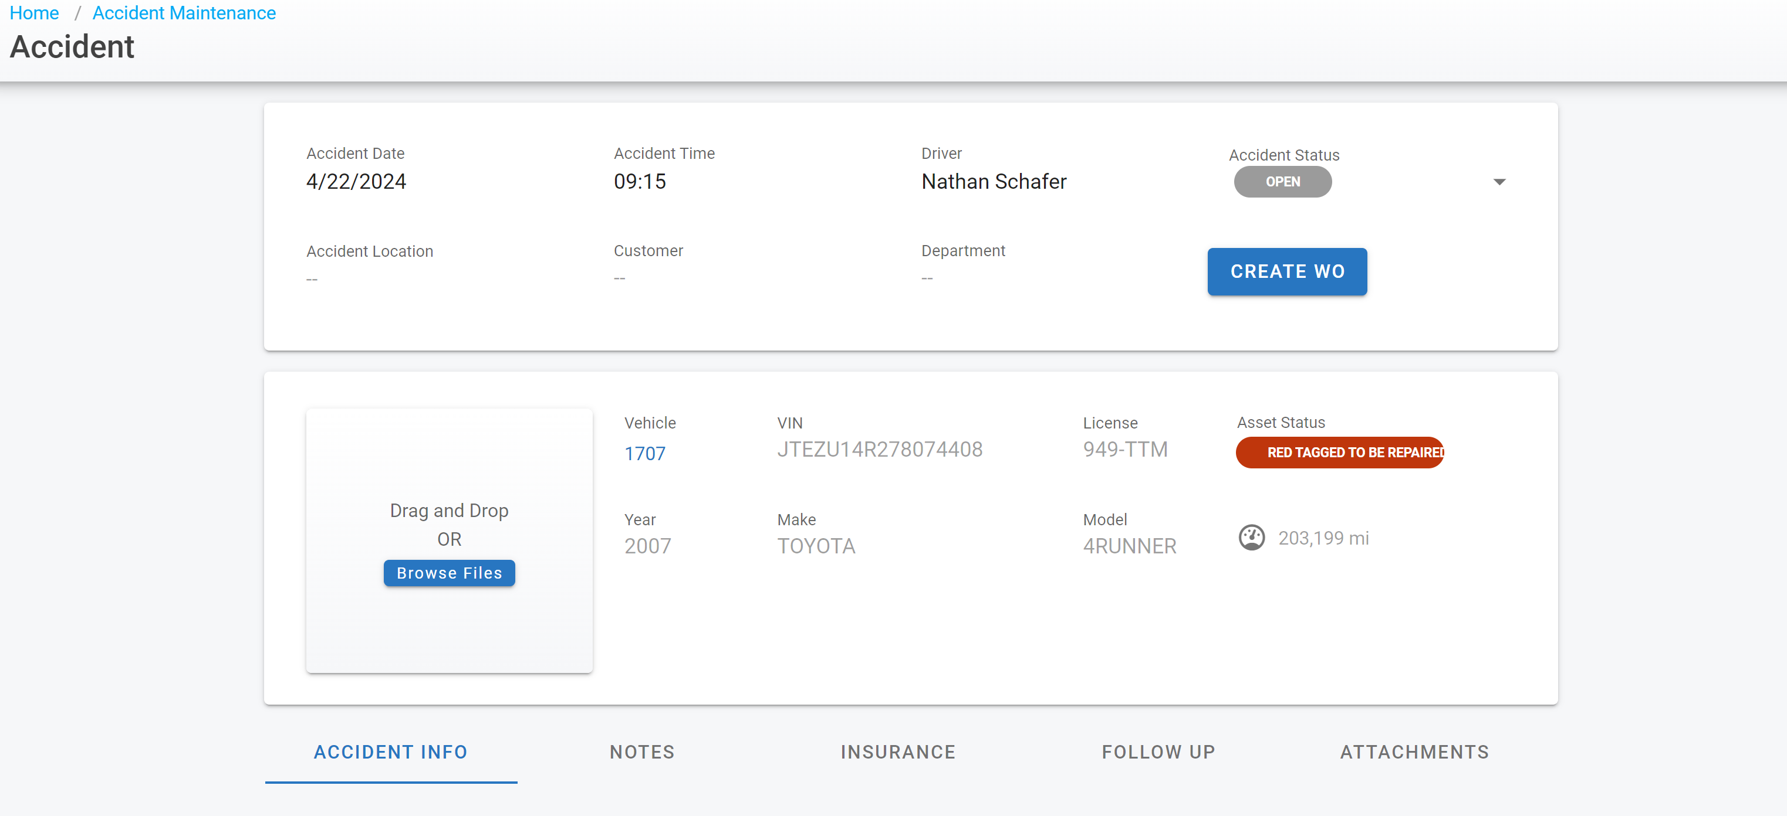Click the Accident Date value 4/22/2024
The height and width of the screenshot is (816, 1787).
[356, 182]
